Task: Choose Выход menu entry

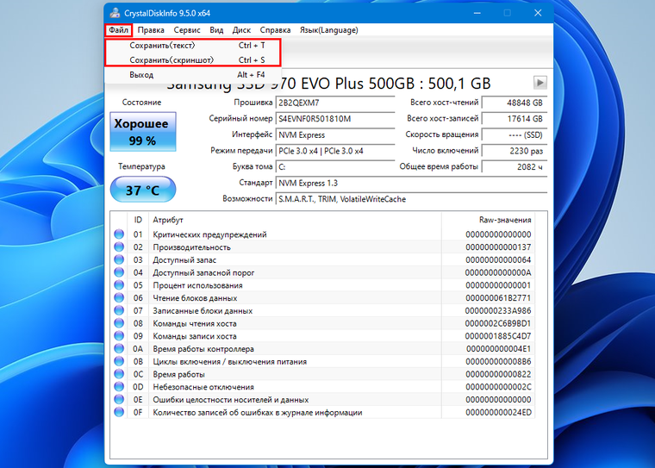Action: (x=192, y=75)
